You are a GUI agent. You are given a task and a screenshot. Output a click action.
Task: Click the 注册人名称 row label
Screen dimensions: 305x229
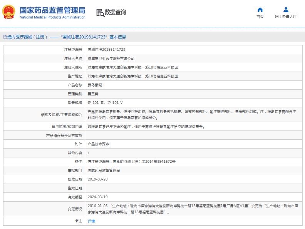(x=73, y=59)
